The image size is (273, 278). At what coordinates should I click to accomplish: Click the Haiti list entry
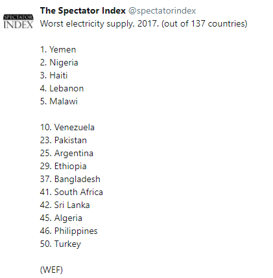click(54, 75)
